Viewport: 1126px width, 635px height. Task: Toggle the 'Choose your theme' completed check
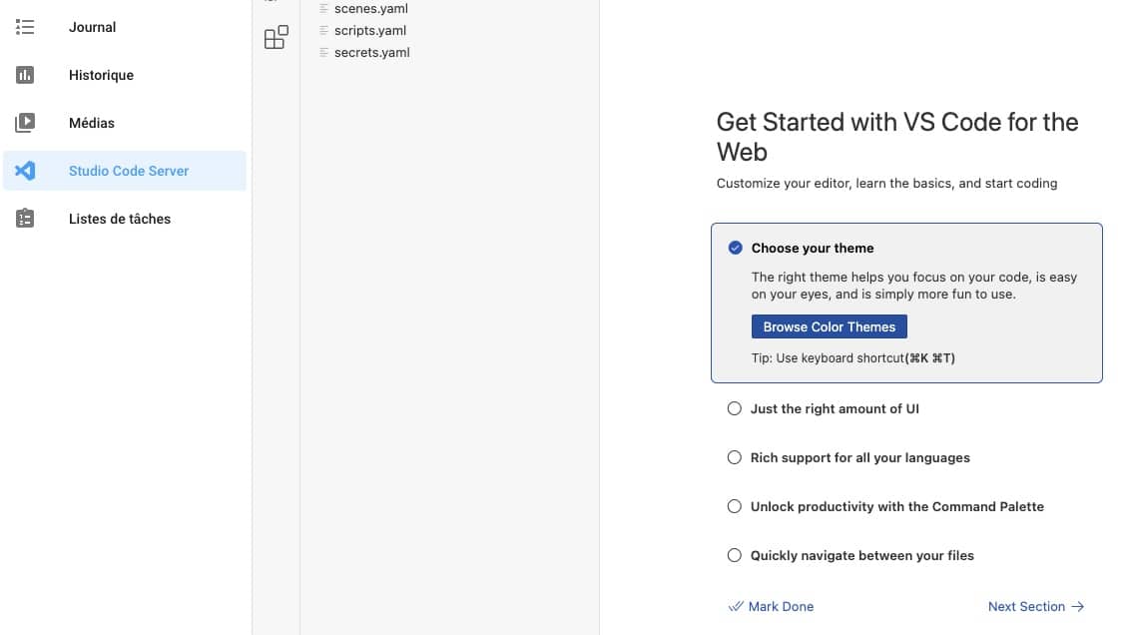pos(735,248)
